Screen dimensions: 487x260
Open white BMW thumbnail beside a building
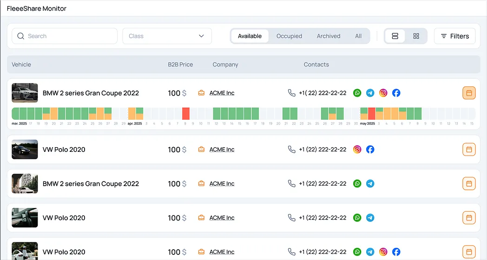[25, 183]
